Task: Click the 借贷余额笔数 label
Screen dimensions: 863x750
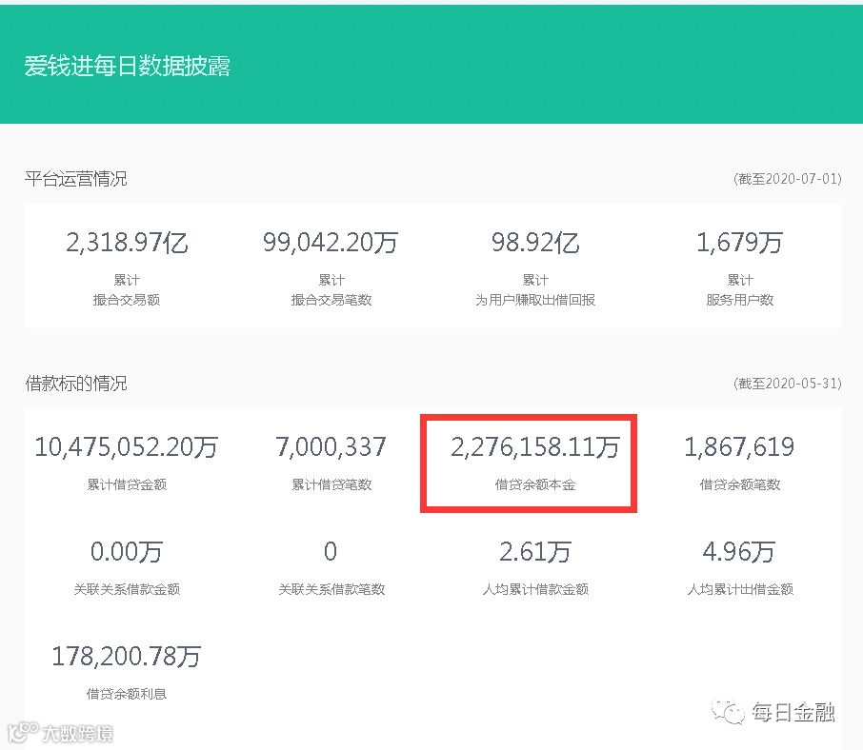Action: pyautogui.click(x=740, y=484)
